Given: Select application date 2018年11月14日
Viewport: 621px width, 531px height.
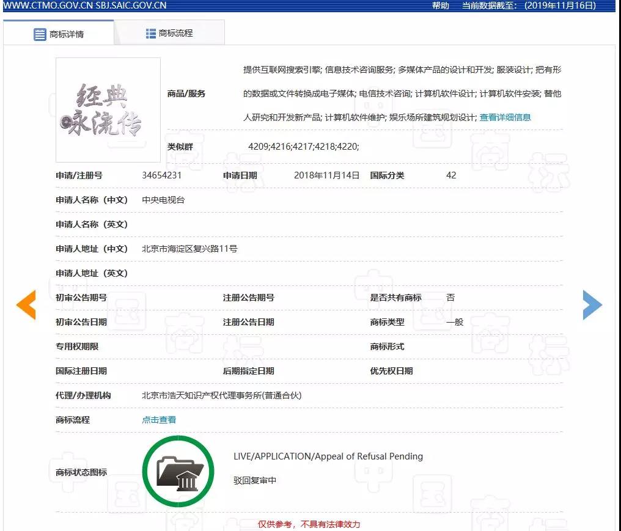Looking at the screenshot, I should [327, 175].
